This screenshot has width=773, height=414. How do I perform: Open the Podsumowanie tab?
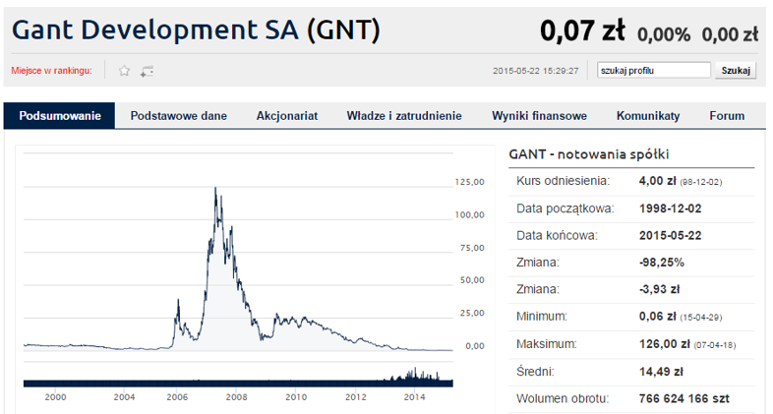point(60,116)
